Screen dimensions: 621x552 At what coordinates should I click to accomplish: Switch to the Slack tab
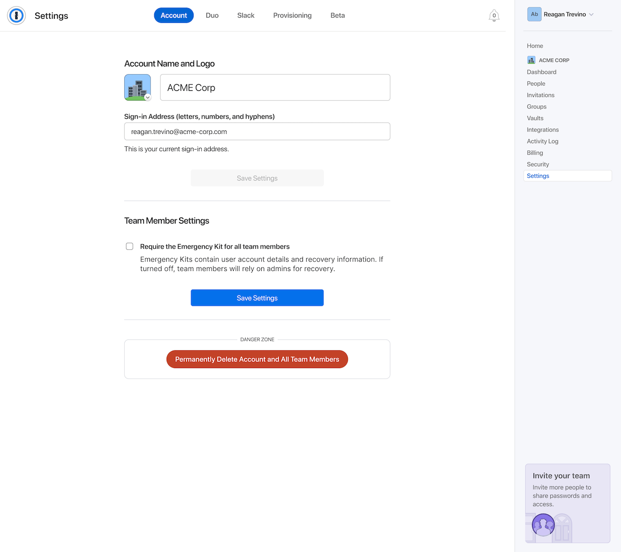click(246, 15)
